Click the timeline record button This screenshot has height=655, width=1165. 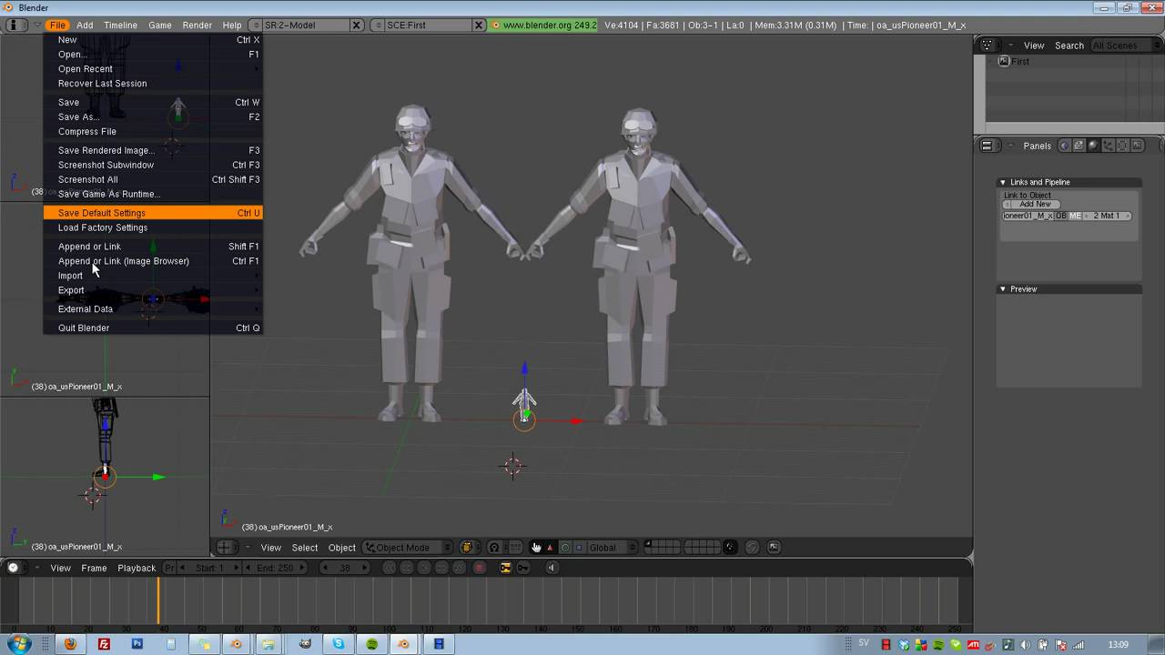(x=480, y=568)
